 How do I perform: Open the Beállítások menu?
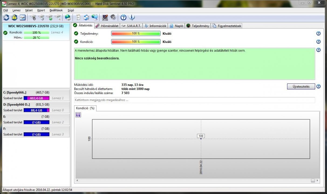point(56,10)
